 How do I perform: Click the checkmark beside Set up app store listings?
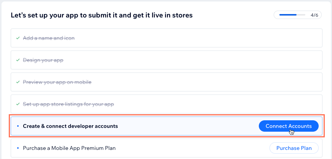click(x=18, y=104)
